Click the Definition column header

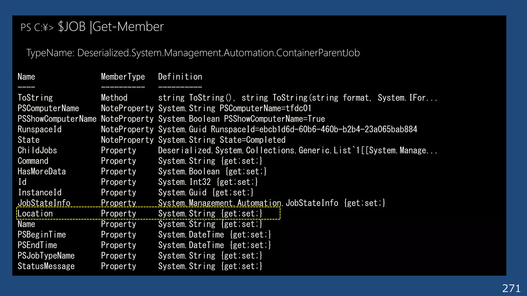tap(180, 77)
